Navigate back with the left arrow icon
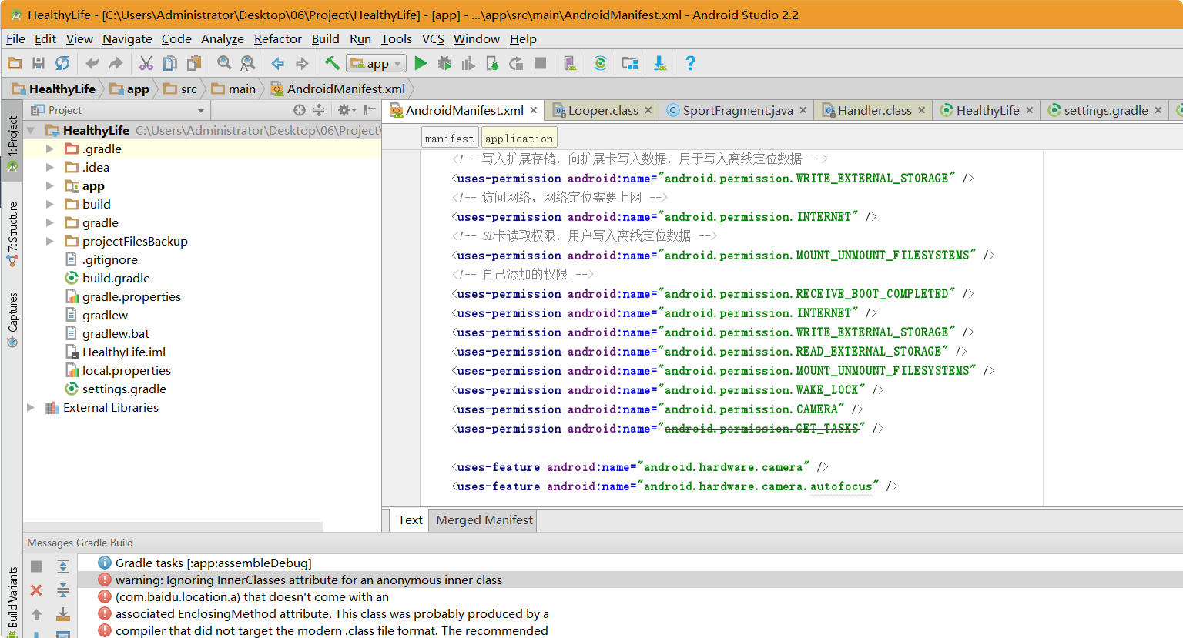Screen dimensions: 1183x638 pyautogui.click(x=278, y=63)
